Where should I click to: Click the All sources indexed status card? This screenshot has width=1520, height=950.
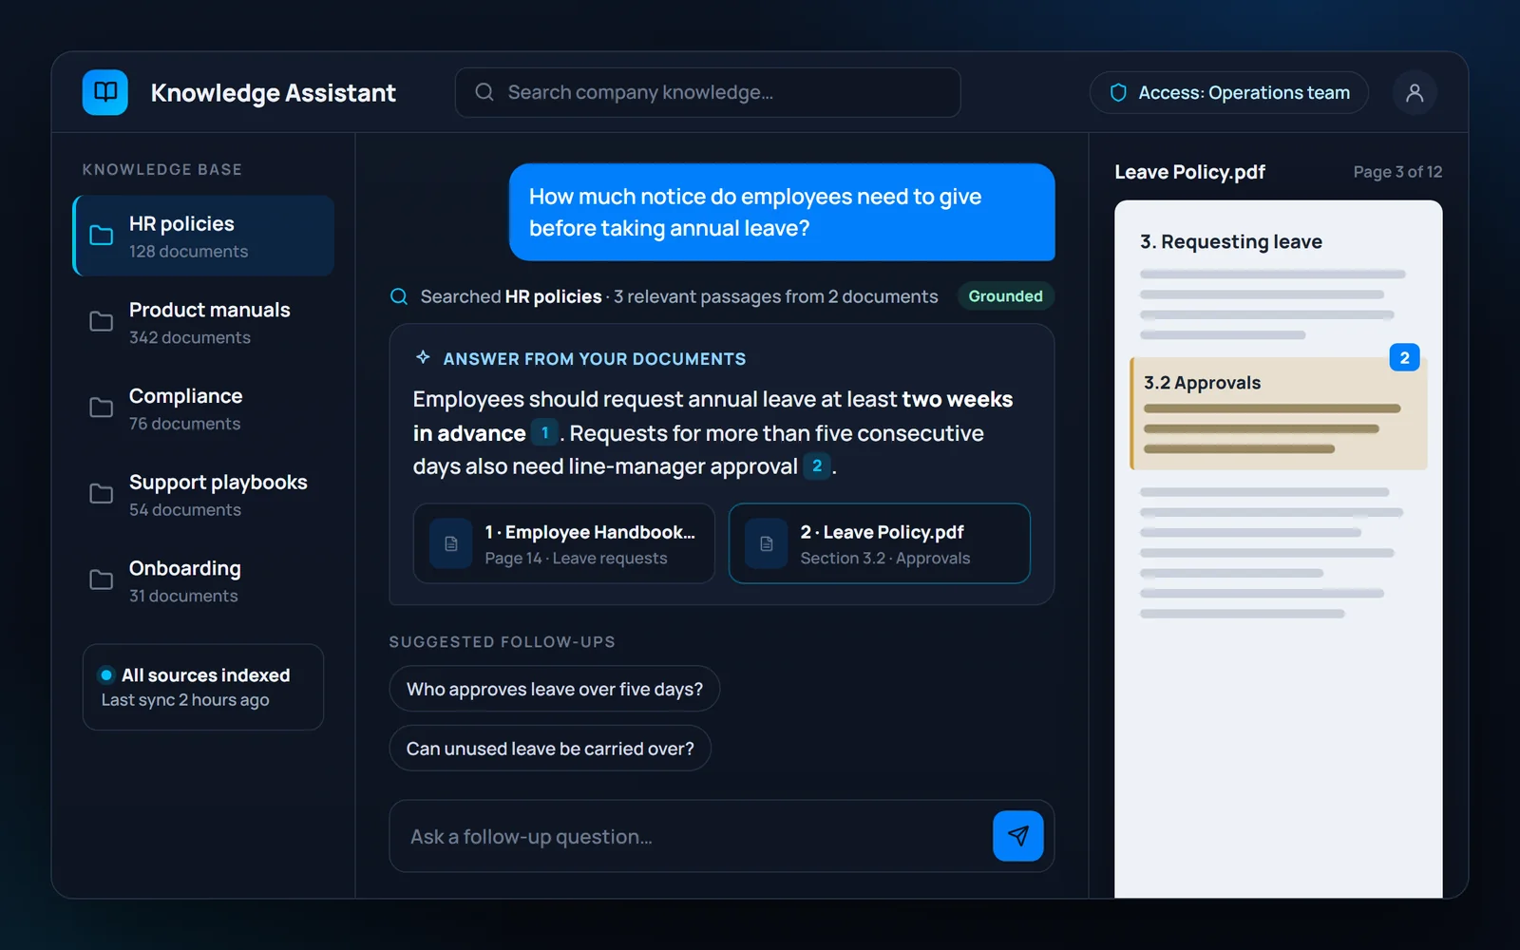coord(203,687)
